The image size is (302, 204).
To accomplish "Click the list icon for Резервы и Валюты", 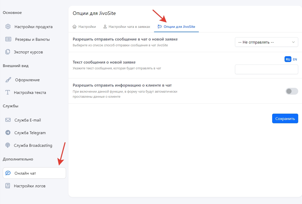I will coord(8,39).
